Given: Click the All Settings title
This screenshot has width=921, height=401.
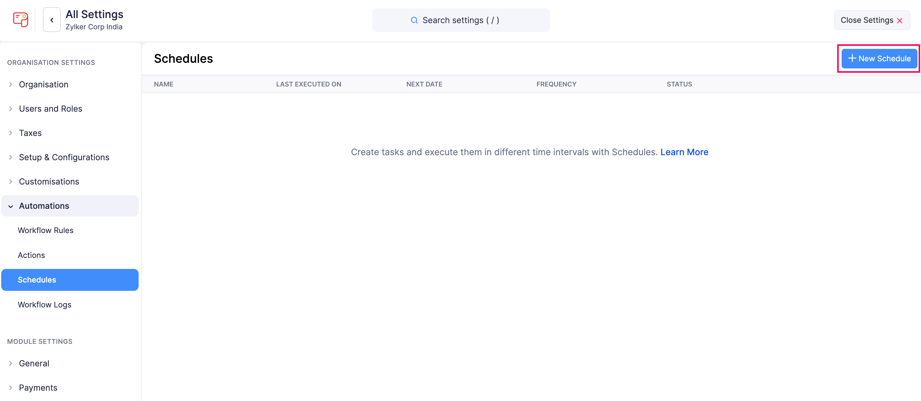Looking at the screenshot, I should [94, 14].
